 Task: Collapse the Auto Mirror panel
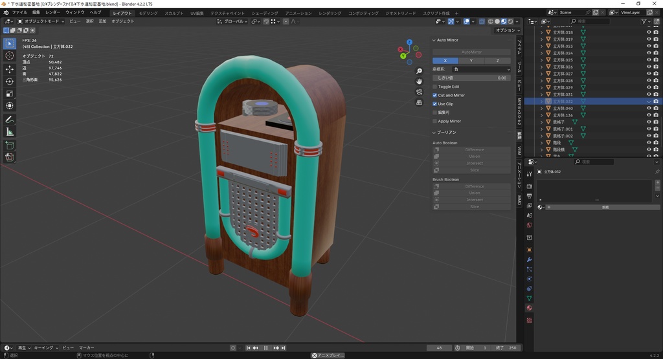[434, 40]
